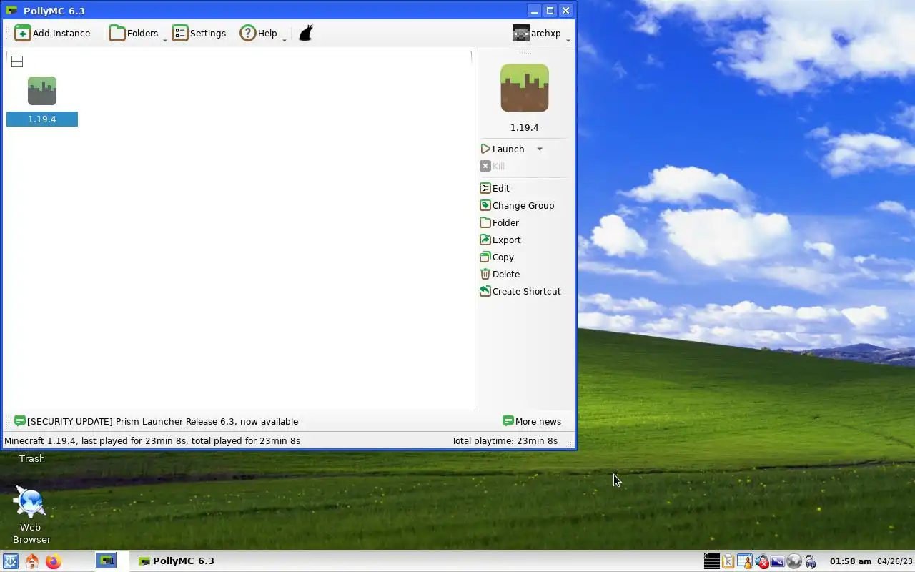Select the 1.19.4 instance grass icon

(42, 91)
